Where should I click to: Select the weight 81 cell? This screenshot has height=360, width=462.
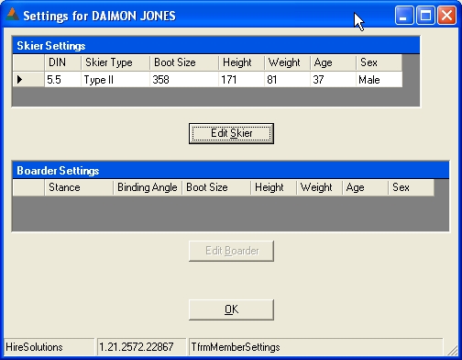pyautogui.click(x=287, y=80)
